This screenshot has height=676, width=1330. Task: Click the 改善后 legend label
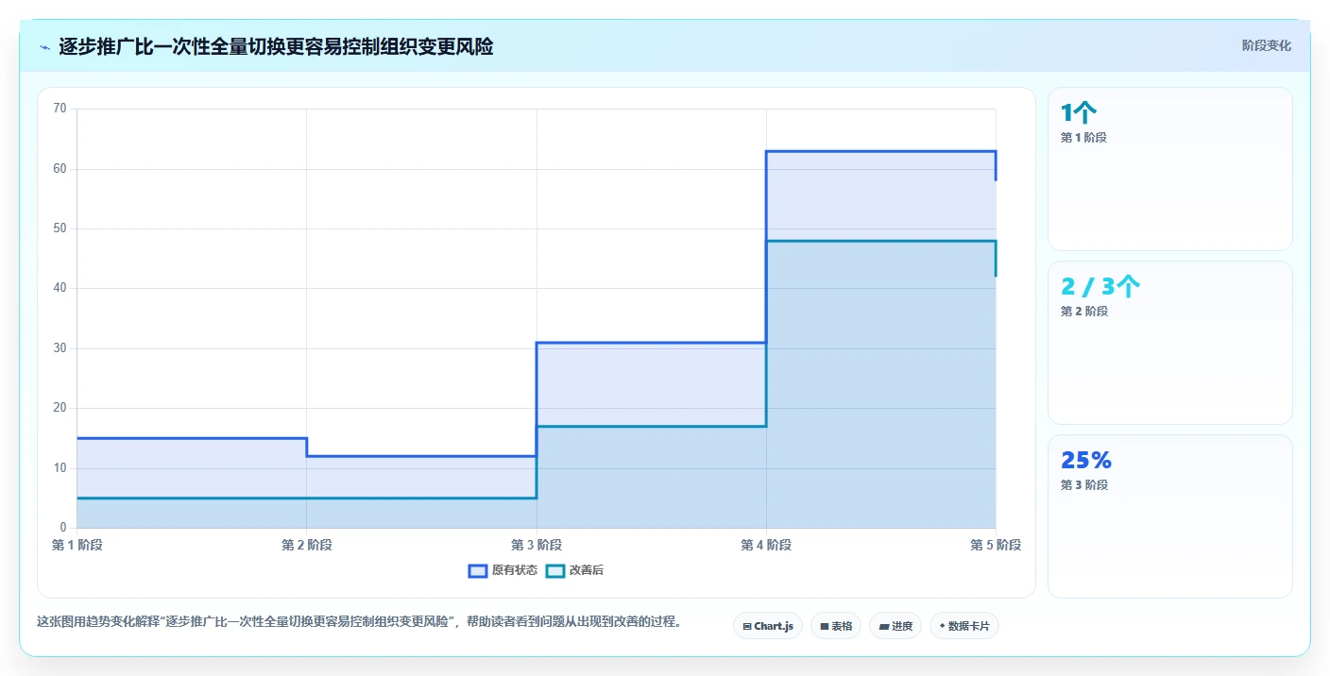(587, 570)
